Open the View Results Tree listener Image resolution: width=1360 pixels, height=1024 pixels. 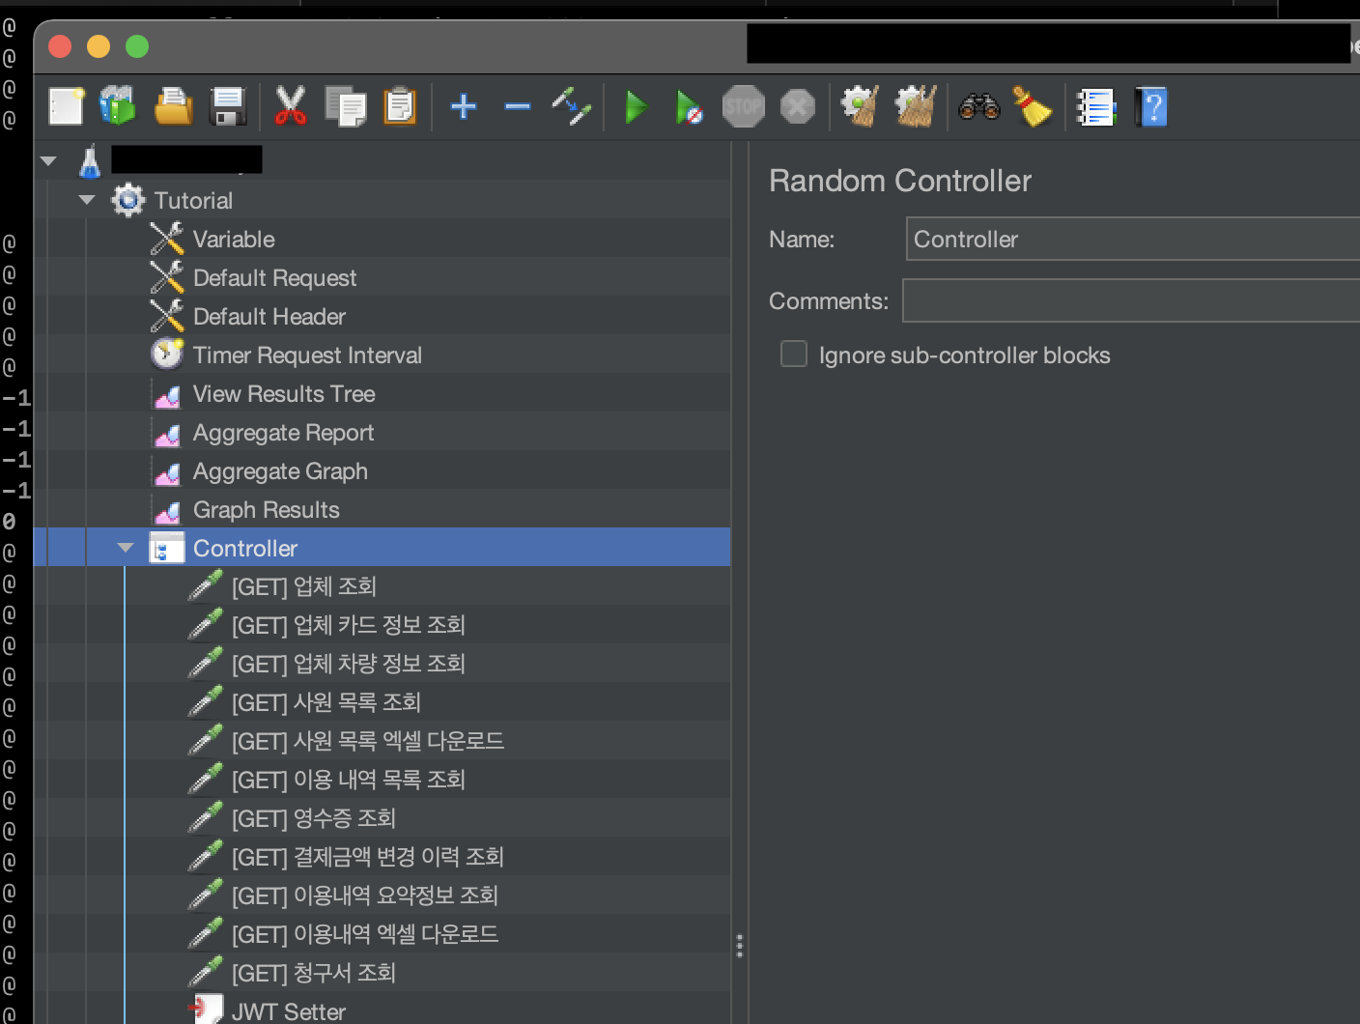pyautogui.click(x=284, y=393)
